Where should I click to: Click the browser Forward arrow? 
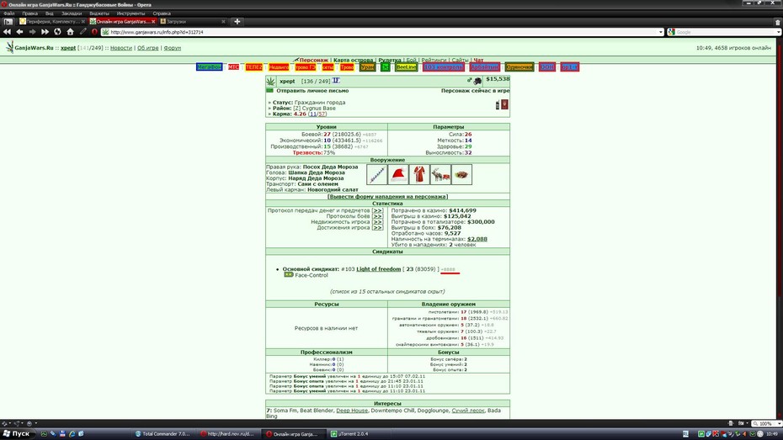(32, 31)
